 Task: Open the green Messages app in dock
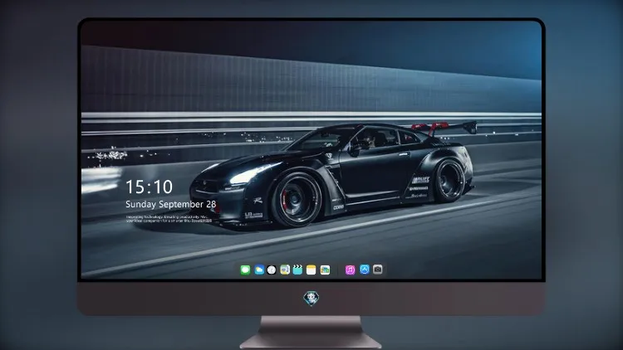point(245,270)
